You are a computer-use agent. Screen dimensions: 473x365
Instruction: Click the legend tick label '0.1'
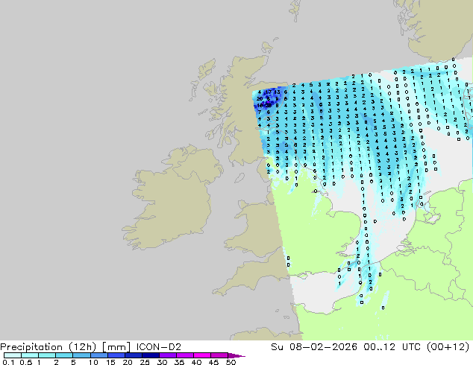(x=8, y=362)
